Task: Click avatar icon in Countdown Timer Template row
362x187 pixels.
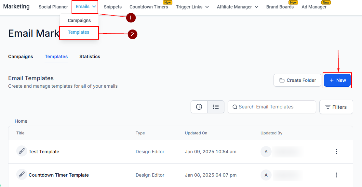Action: (266, 175)
